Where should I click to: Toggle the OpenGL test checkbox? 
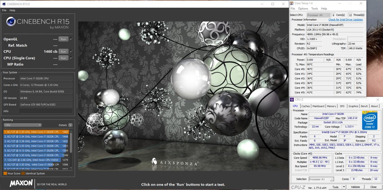tap(71, 39)
